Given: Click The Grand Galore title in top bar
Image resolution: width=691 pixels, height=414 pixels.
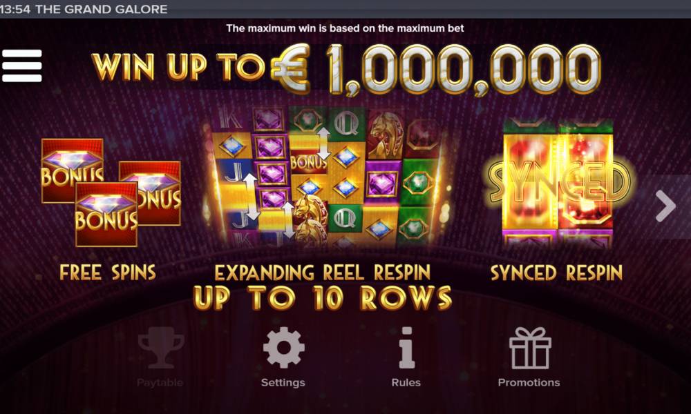Looking at the screenshot, I should pos(102,9).
